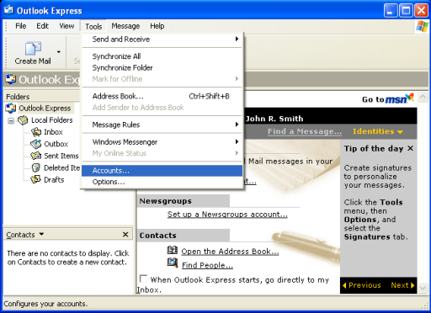This screenshot has width=431, height=313.
Task: Select the Local Folders tree label
Action: coord(52,120)
